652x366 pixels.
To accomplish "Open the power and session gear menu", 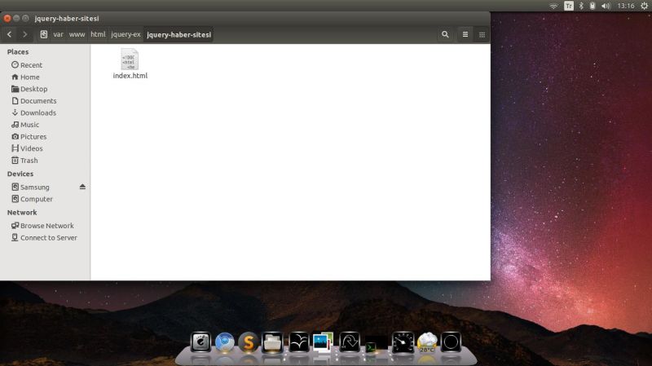I will [x=644, y=6].
